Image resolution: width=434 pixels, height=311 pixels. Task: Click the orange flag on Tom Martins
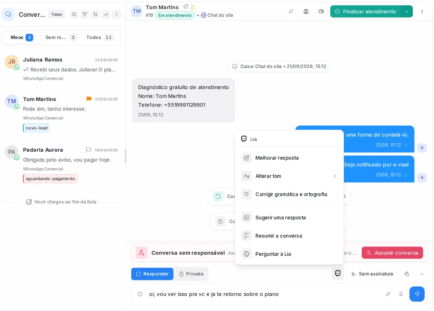coord(89,99)
